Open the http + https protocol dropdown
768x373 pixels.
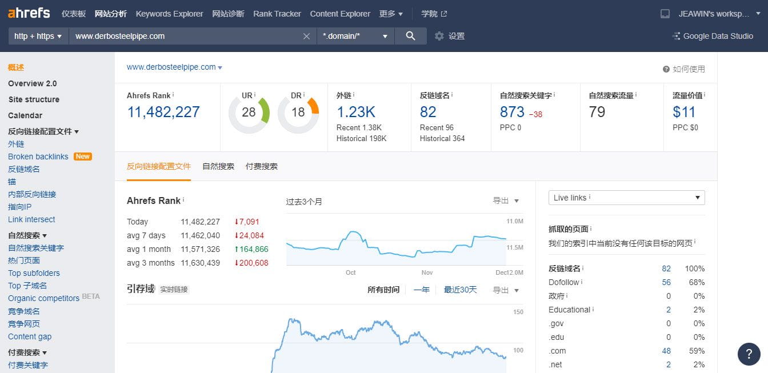tap(38, 36)
